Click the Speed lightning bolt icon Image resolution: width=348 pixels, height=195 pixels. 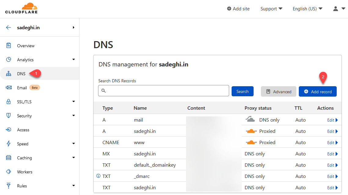pos(9,144)
